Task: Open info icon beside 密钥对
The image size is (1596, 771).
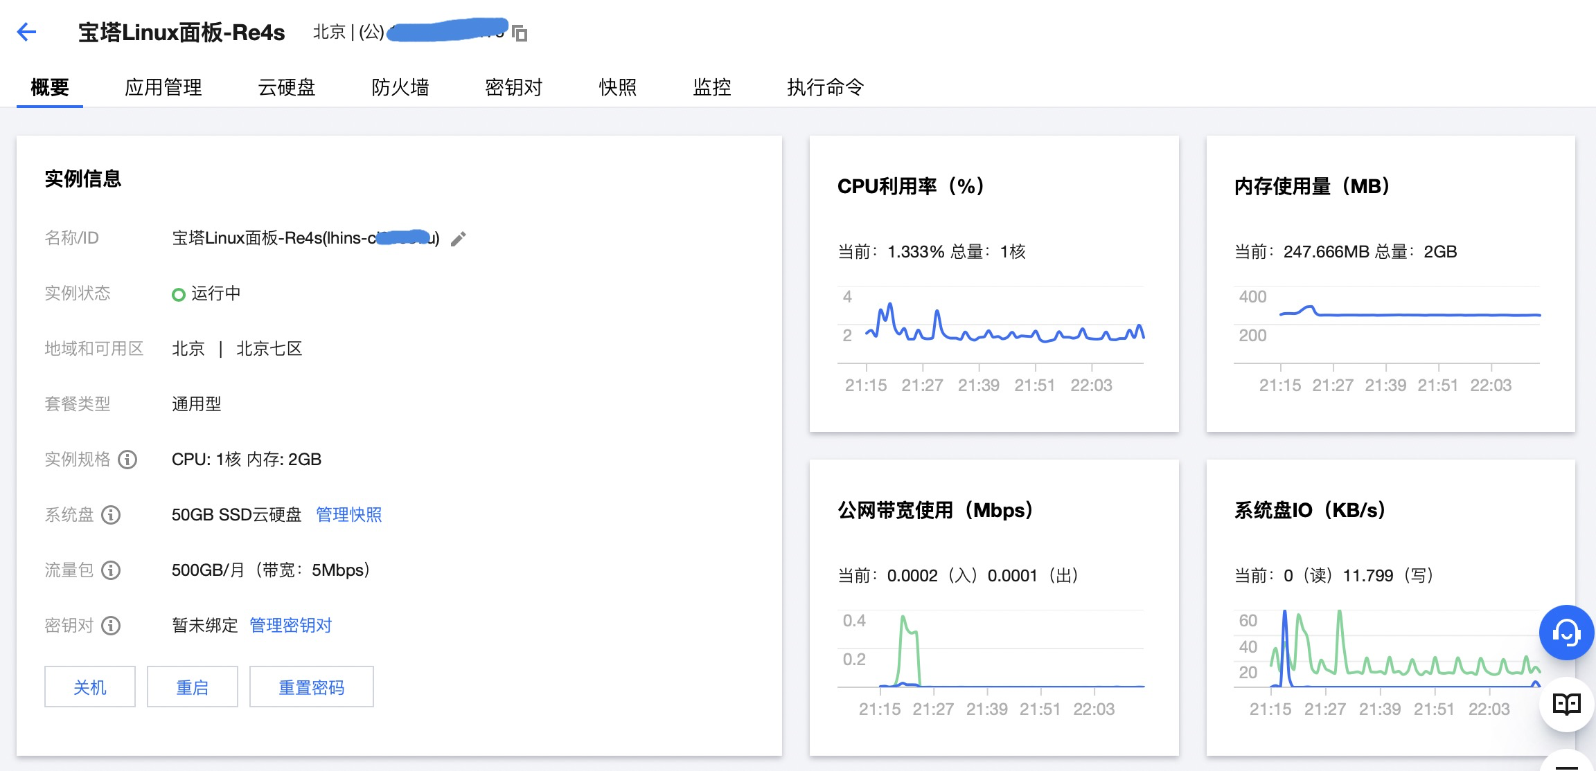Action: point(111,626)
